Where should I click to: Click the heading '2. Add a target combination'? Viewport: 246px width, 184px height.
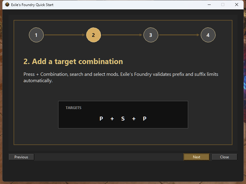[x=73, y=61]
